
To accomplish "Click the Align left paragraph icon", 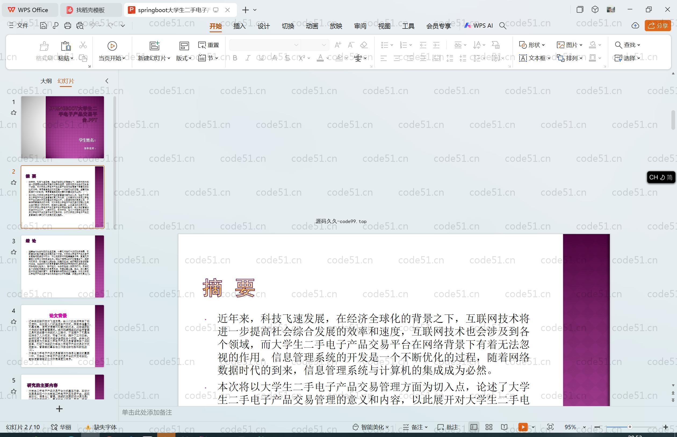I will pyautogui.click(x=383, y=58).
